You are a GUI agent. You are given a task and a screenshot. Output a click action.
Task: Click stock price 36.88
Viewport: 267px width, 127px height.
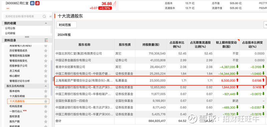coord(107,4)
